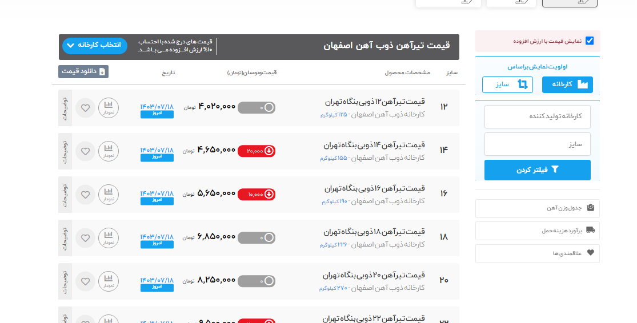637x323 pixels.
Task: Show chart for size 20 beam row
Action: click(109, 281)
